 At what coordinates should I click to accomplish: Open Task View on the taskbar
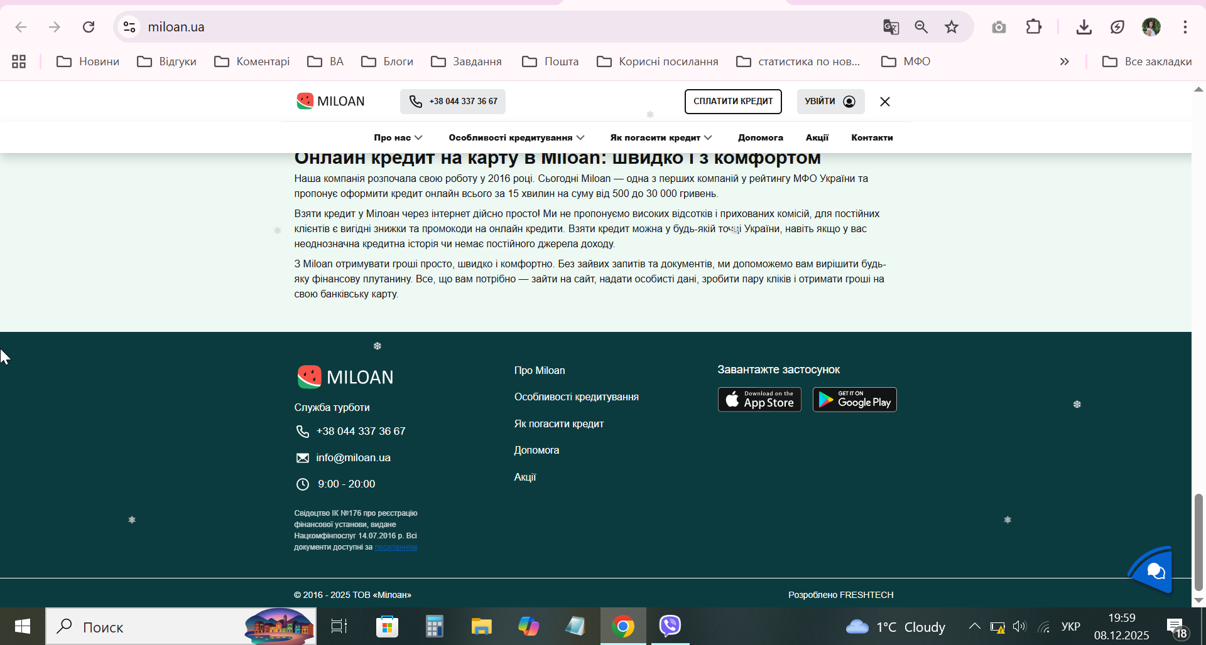point(339,626)
